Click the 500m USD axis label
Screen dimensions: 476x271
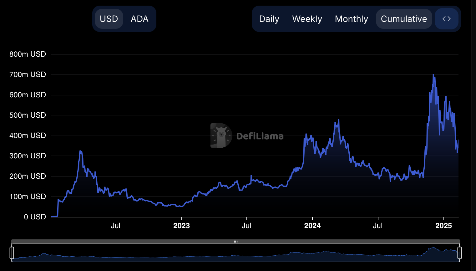click(x=28, y=115)
